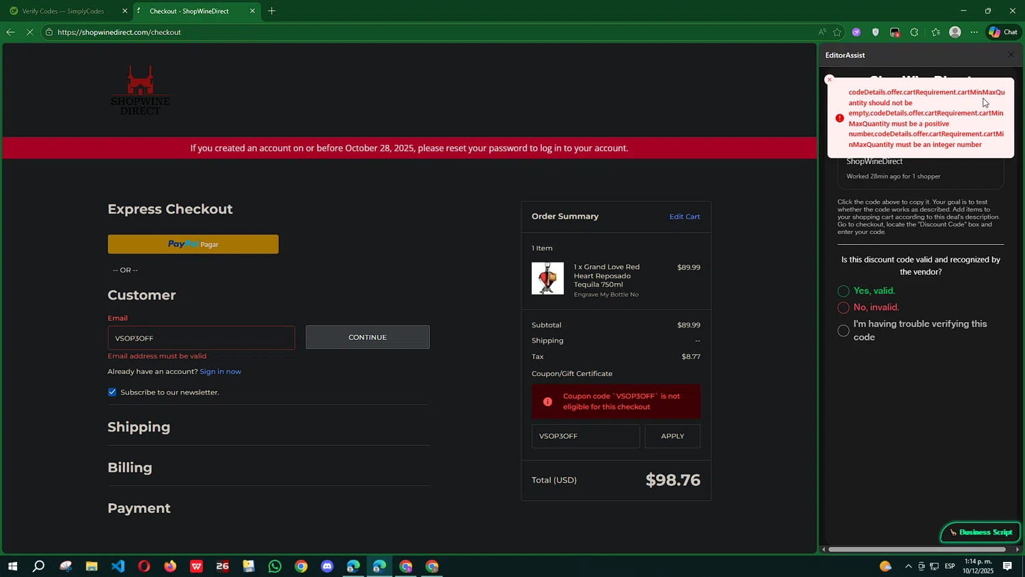1025x577 pixels.
Task: Click the ShopWine Direct logo
Action: 140,90
